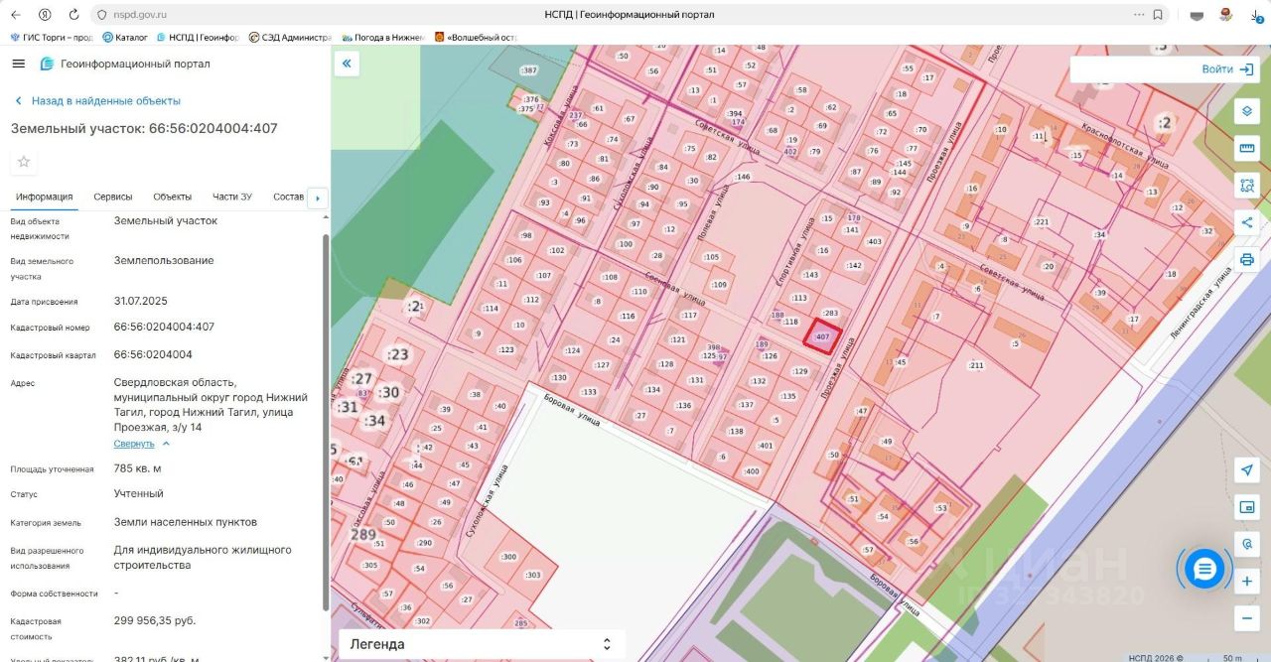1271x662 pixels.
Task: Open the map layers panel
Action: tap(1247, 111)
